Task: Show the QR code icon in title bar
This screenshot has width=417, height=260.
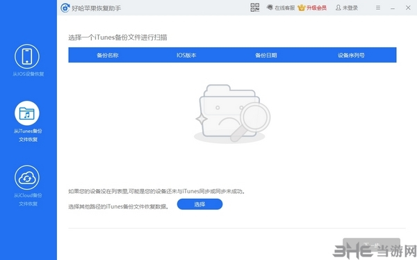Action: coord(255,8)
